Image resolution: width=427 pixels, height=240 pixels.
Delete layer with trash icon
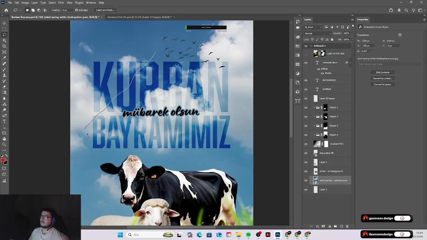tap(347, 226)
